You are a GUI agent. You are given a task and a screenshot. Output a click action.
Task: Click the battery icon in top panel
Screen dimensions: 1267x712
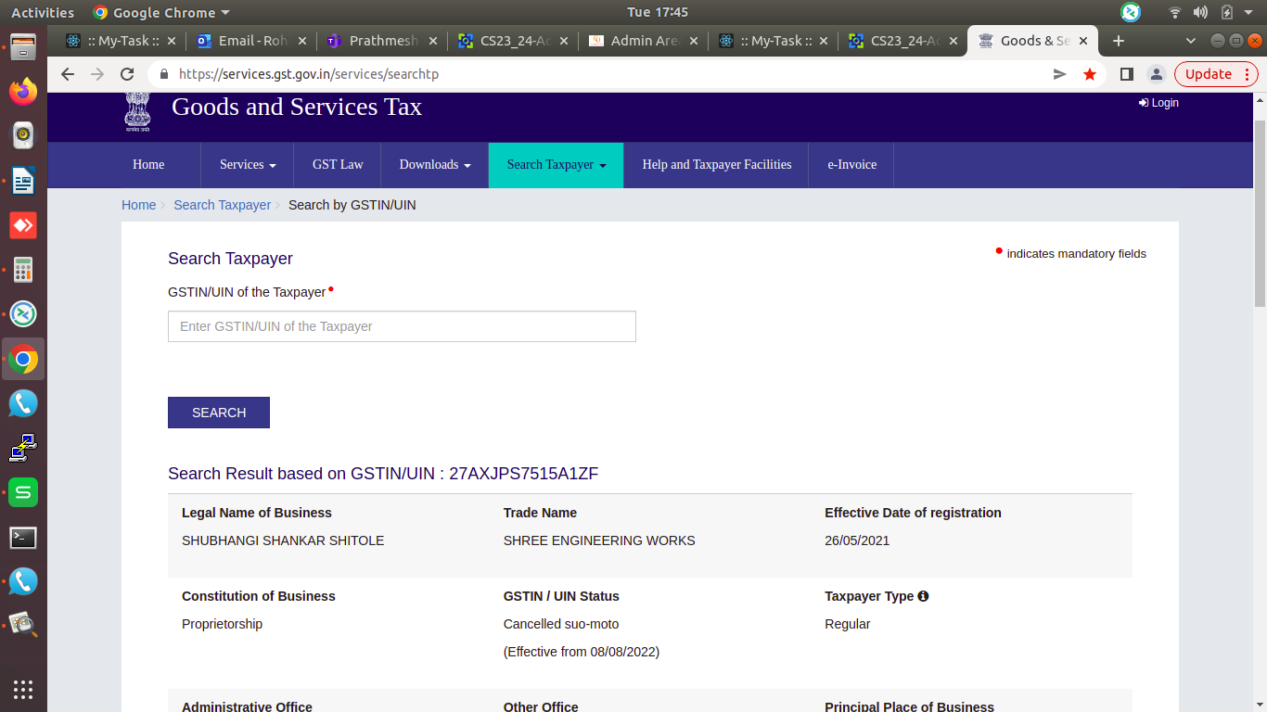1227,12
